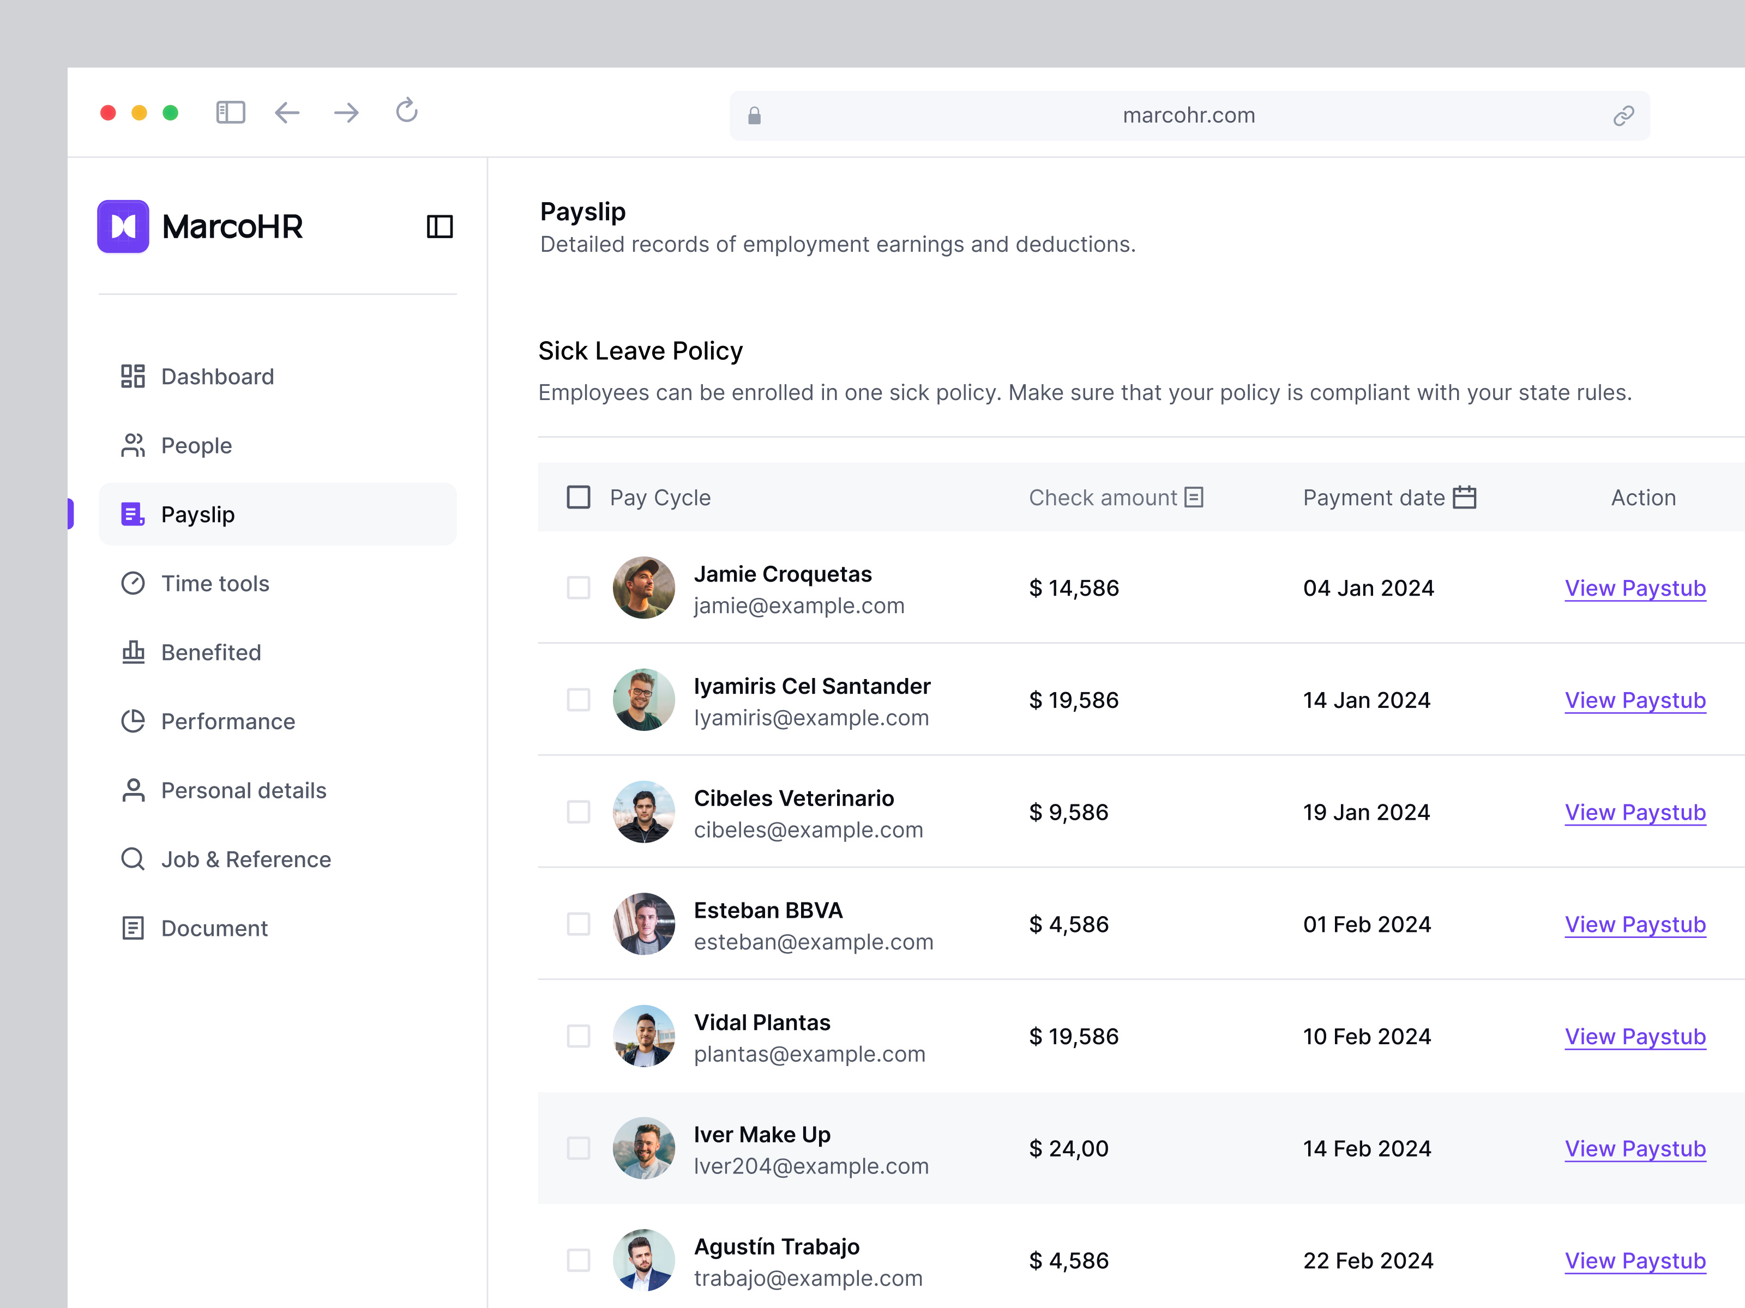1745x1308 pixels.
Task: Toggle the sidebar collapse icon near MarcoHR
Action: 440,226
